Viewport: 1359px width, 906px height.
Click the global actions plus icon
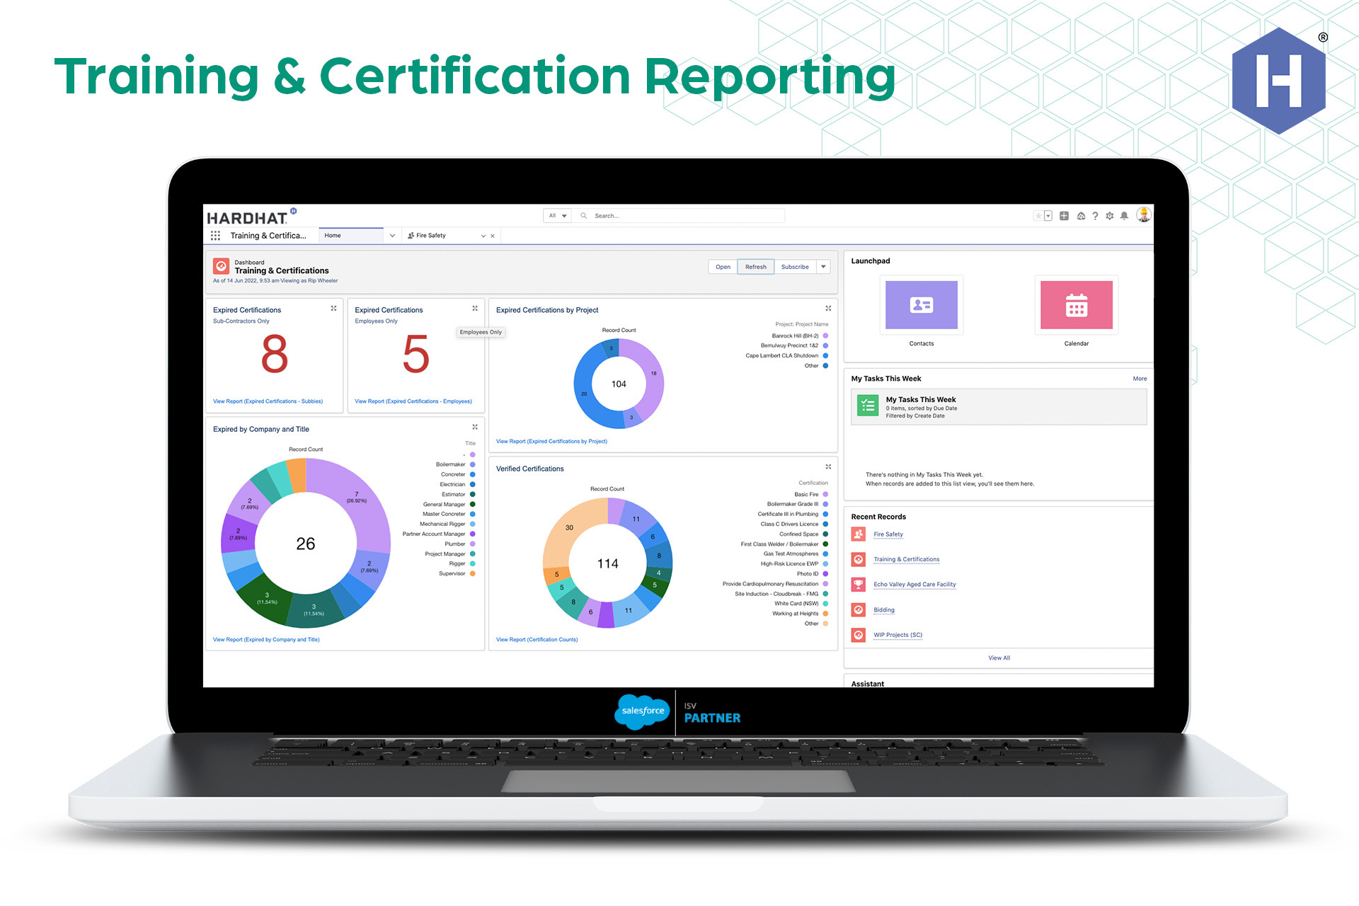pyautogui.click(x=1064, y=216)
